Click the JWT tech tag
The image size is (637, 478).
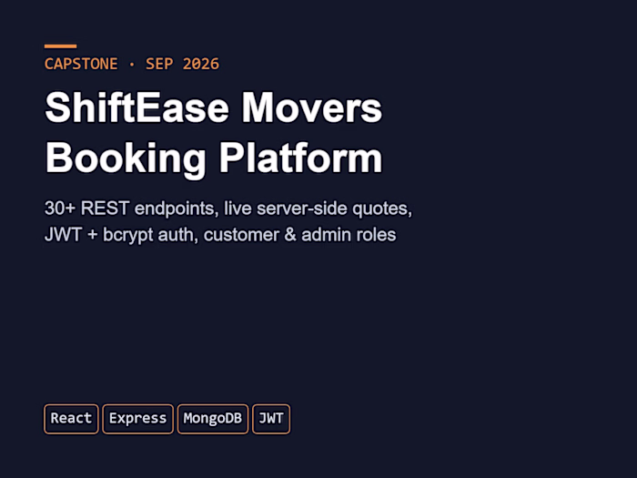pos(271,419)
